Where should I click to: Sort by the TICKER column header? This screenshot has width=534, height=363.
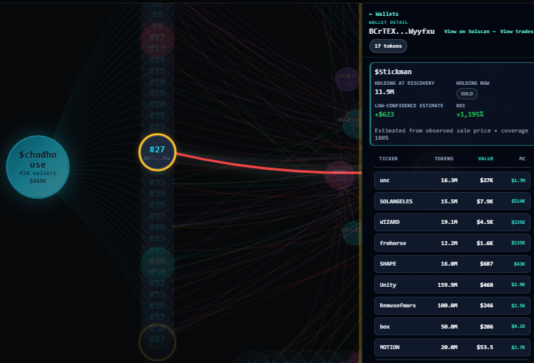coord(388,158)
